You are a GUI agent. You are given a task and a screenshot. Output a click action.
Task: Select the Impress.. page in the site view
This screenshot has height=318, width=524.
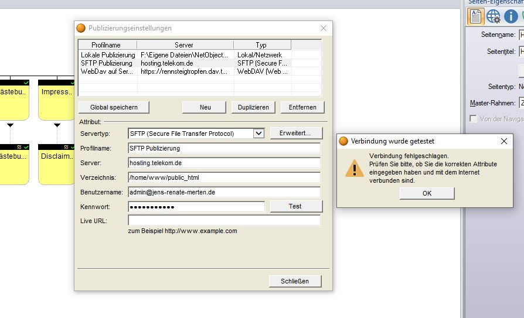point(56,100)
